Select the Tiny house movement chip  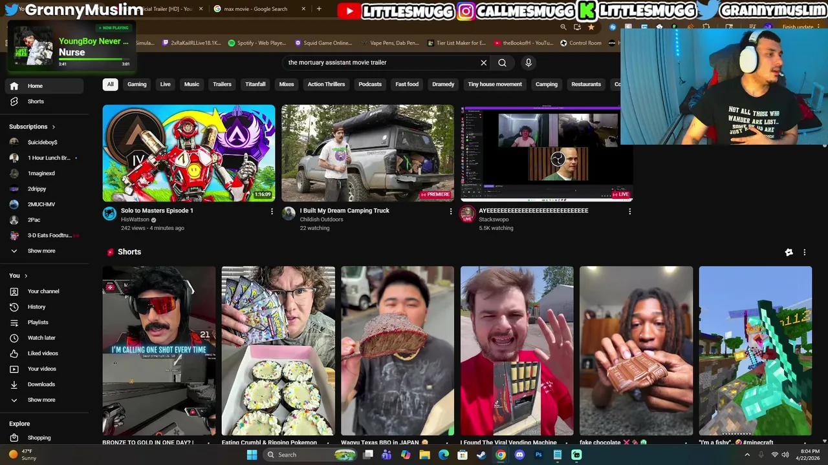(x=495, y=84)
